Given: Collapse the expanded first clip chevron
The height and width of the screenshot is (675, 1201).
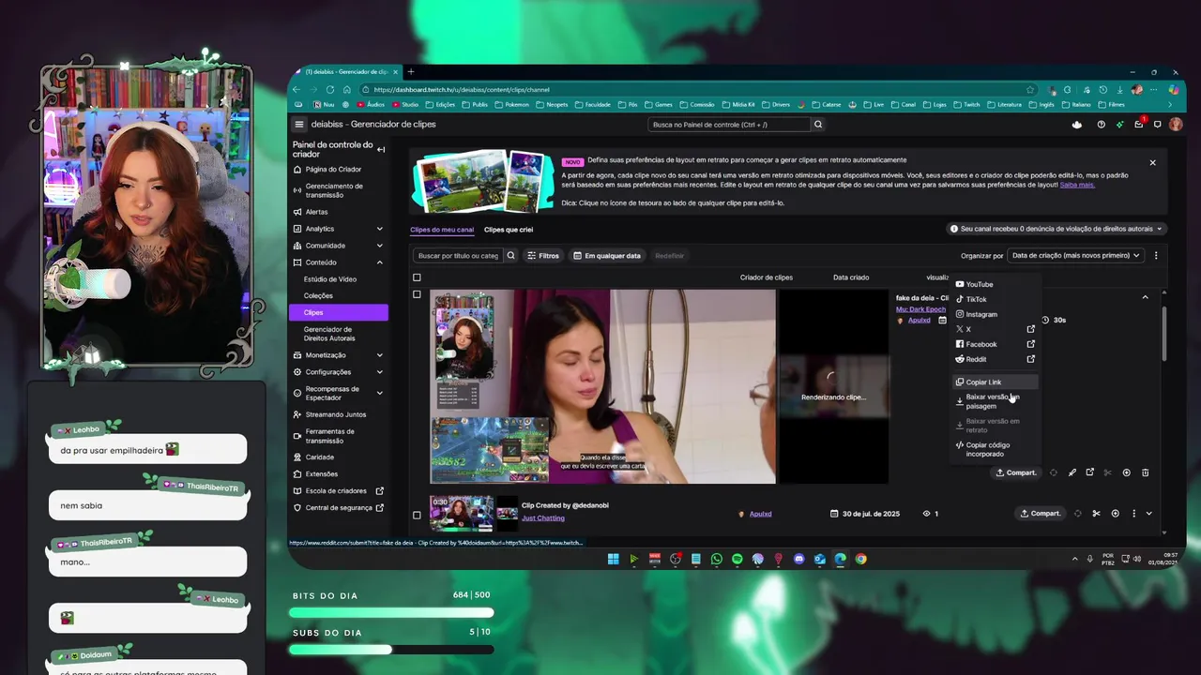Looking at the screenshot, I should click(1145, 297).
